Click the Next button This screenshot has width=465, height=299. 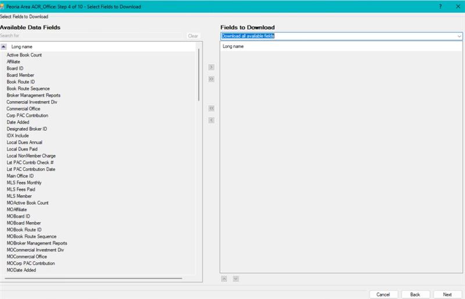(x=447, y=294)
